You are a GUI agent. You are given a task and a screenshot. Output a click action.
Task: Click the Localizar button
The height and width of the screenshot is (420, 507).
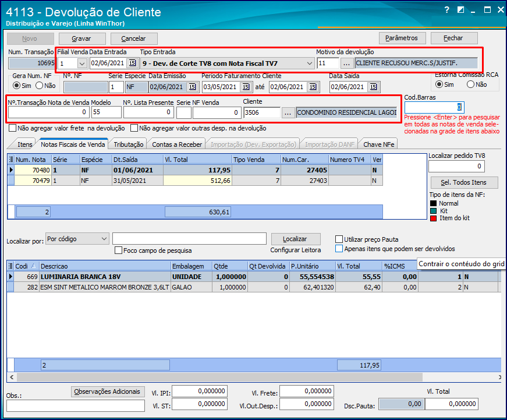[x=296, y=239]
